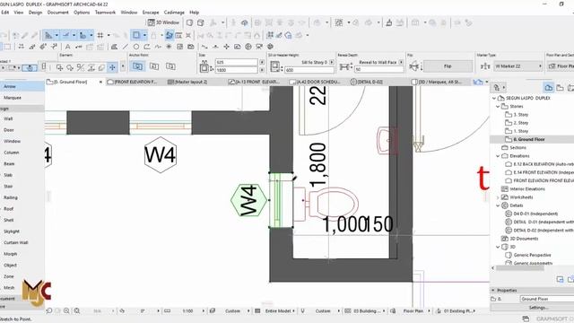Click the Flip button
Image resolution: width=574 pixels, height=323 pixels.
point(448,66)
